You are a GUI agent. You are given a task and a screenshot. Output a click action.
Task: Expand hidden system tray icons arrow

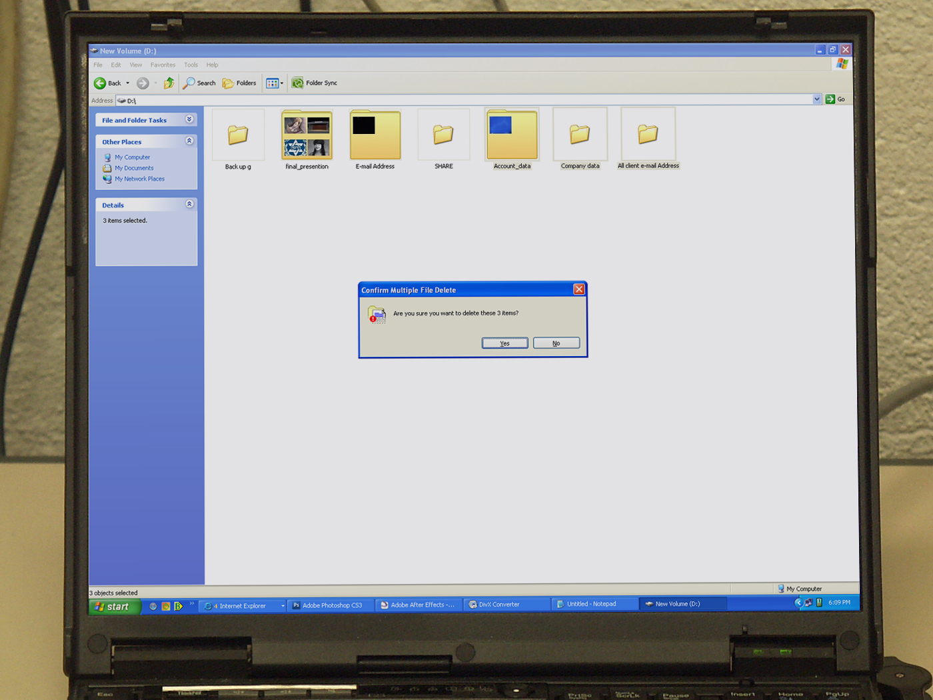tap(798, 603)
